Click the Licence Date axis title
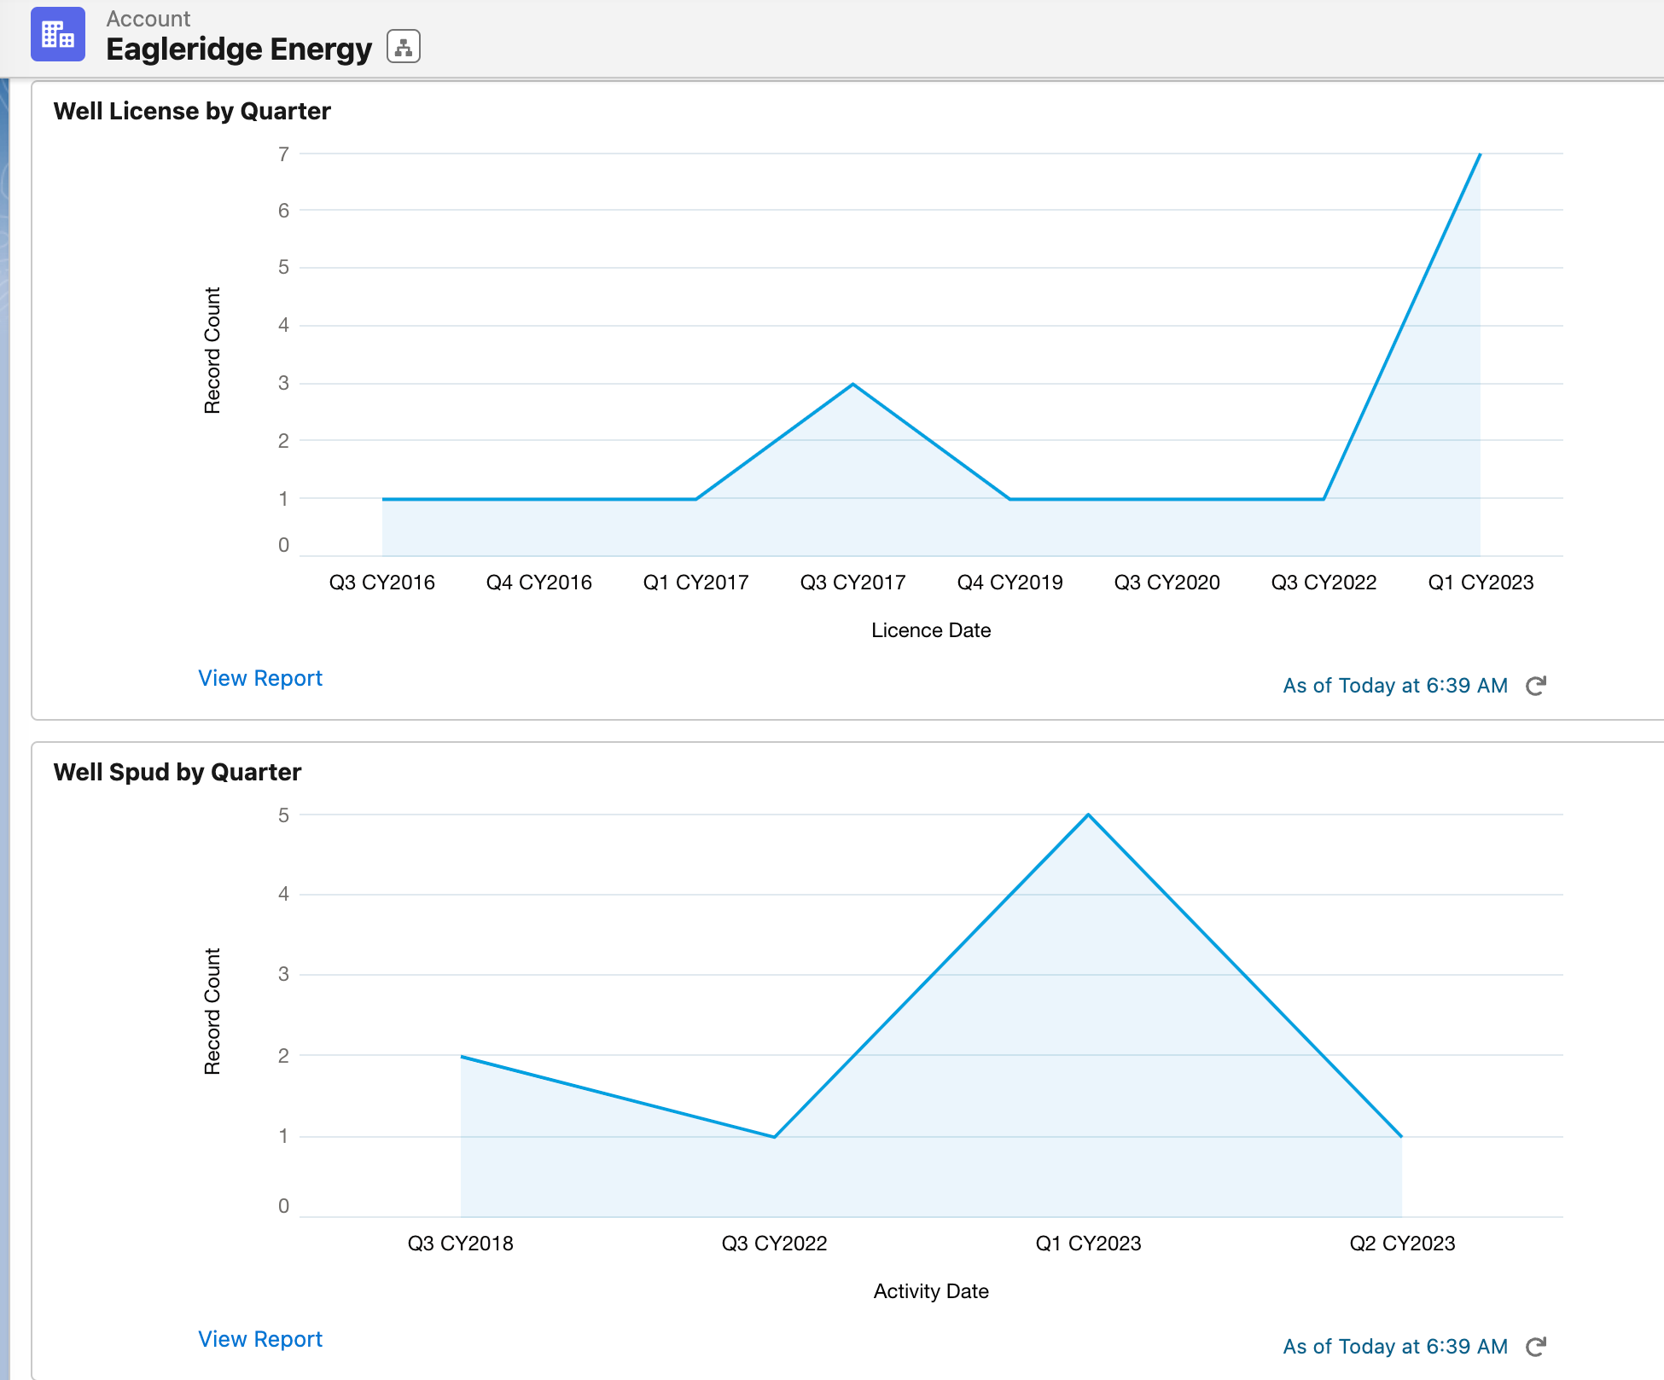Image resolution: width=1664 pixels, height=1380 pixels. (931, 630)
